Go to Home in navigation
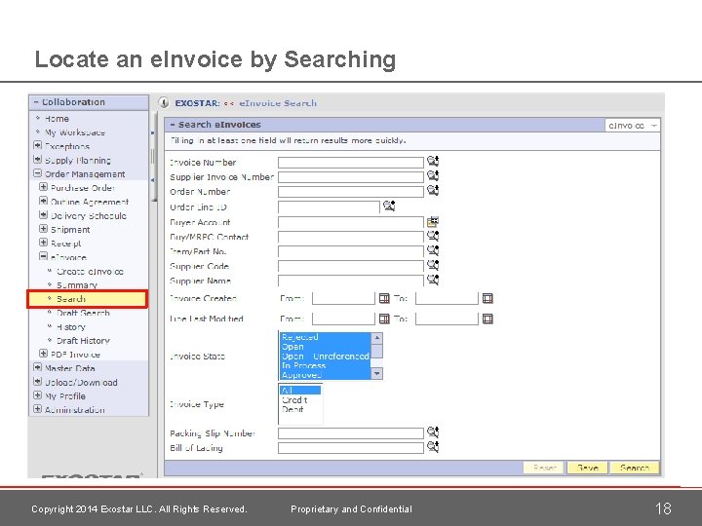702x526 pixels. [57, 119]
